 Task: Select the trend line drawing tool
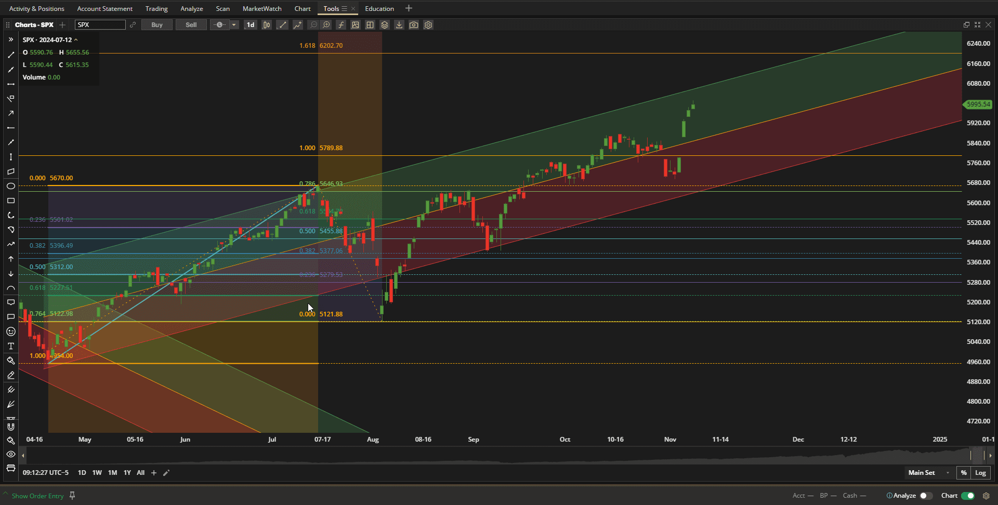click(x=10, y=55)
